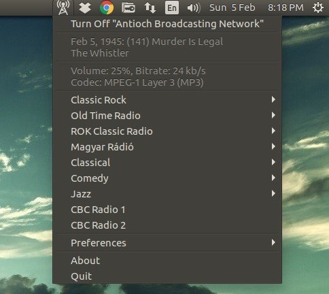The image size is (329, 294).
Task: Click the Murder Is Legal track info
Action: (147, 42)
